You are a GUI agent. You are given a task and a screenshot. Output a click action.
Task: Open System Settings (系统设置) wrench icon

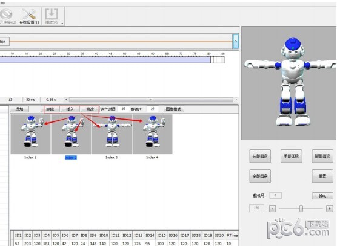[29, 16]
